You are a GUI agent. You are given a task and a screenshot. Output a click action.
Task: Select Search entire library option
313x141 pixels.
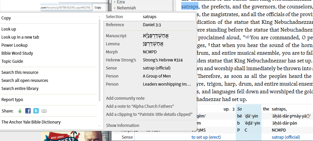pyautogui.click(x=20, y=89)
